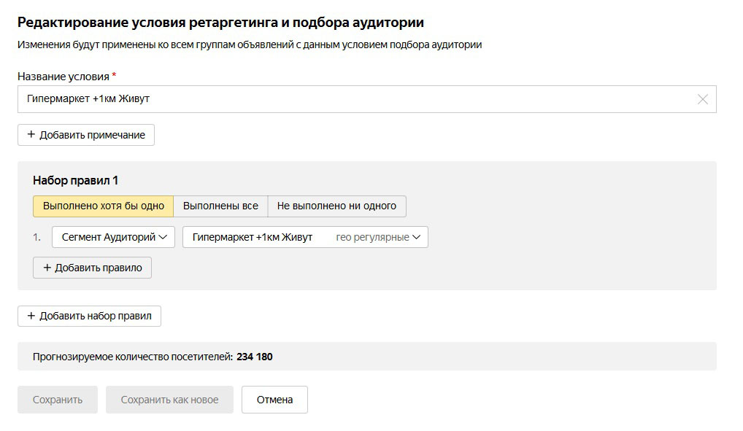Select the «Выполнены все» condition mode
This screenshot has height=431, width=743.
220,206
